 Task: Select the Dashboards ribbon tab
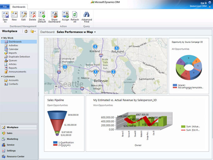(19, 7)
